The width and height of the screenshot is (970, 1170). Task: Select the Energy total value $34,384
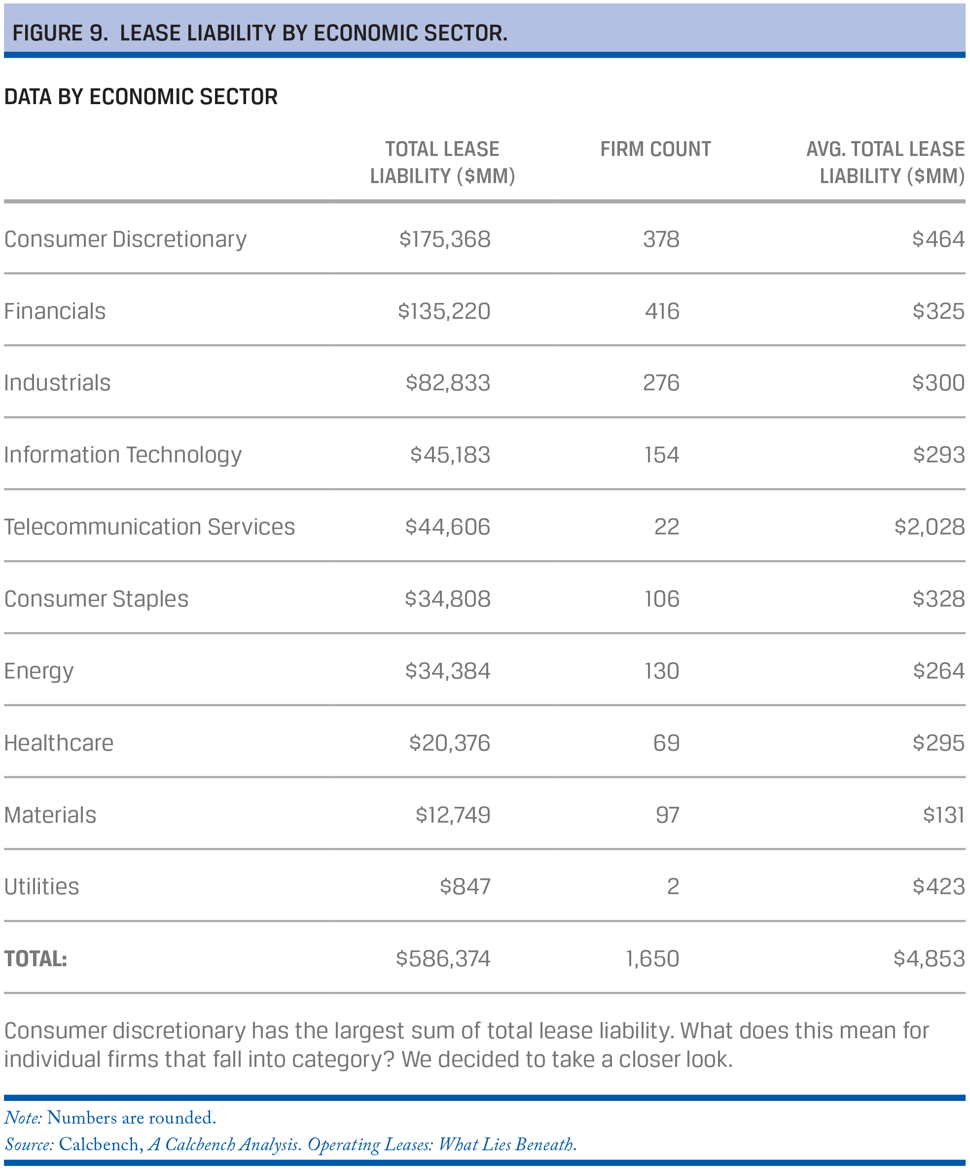tap(448, 671)
